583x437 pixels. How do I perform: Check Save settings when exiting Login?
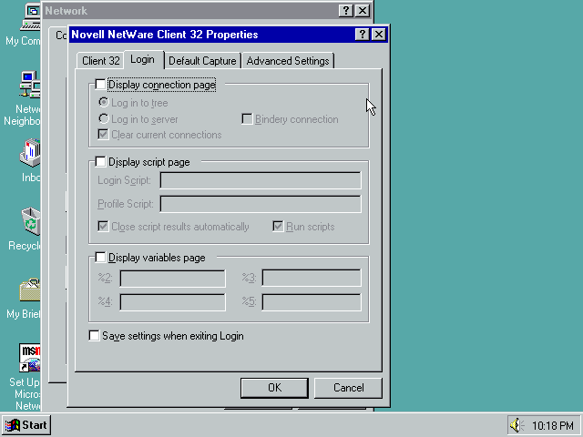pos(94,336)
